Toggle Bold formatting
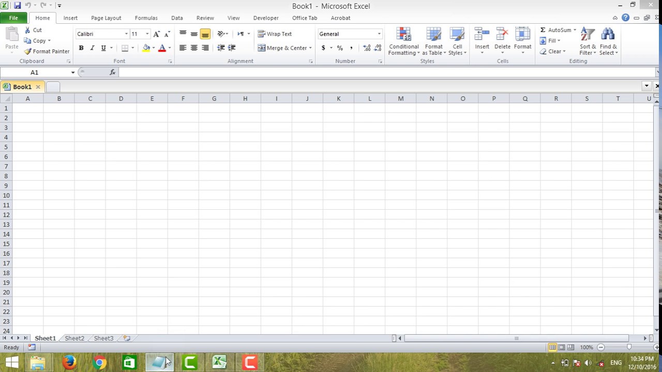 (81, 48)
